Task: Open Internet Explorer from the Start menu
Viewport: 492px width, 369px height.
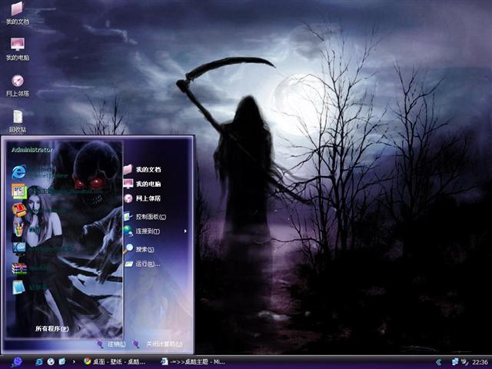Action: click(19, 172)
